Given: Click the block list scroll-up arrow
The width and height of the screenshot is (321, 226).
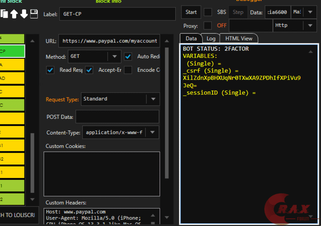Looking at the screenshot, I should click(32, 41).
